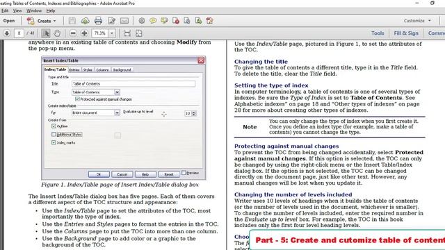This screenshot has width=445, height=250.
Task: Click the button beside Additional Styles
Action: click(118, 135)
